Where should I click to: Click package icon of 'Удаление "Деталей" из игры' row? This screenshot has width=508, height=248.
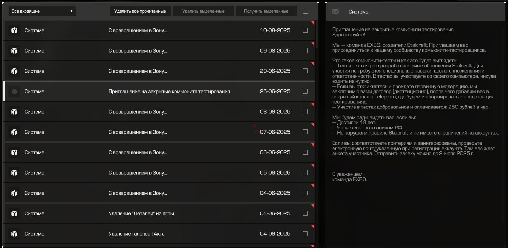(14, 213)
